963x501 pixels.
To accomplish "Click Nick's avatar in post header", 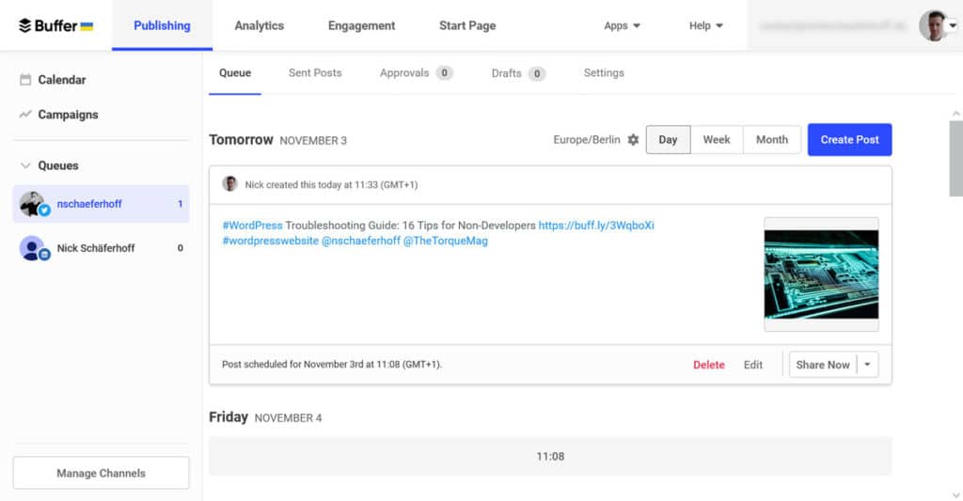I will [x=229, y=184].
